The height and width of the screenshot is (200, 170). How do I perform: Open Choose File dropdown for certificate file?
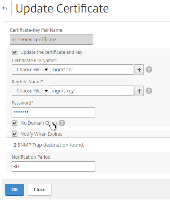point(31,70)
